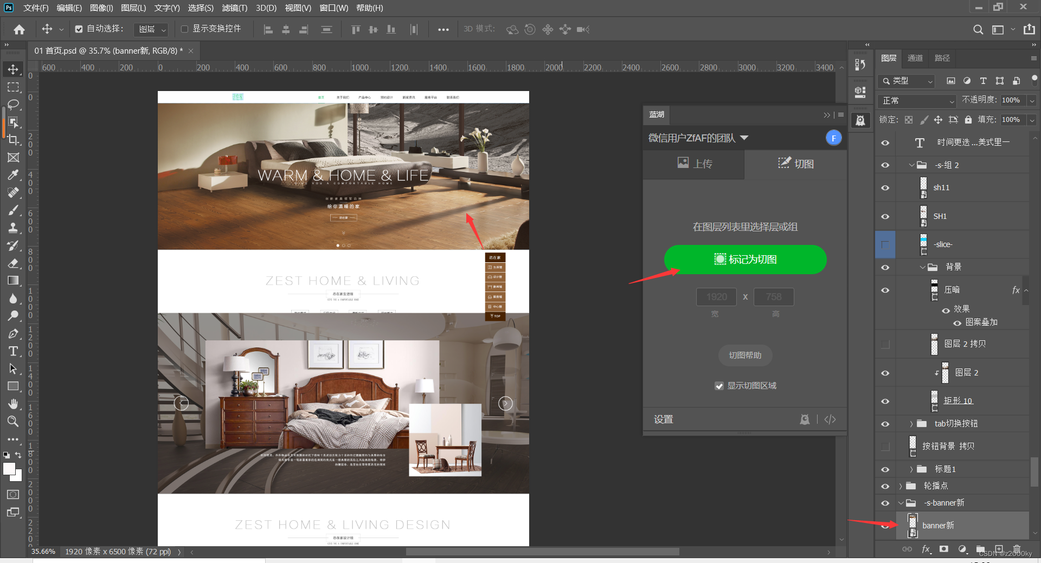Viewport: 1041px width, 563px height.
Task: Click the user avatar F button
Action: click(x=833, y=138)
